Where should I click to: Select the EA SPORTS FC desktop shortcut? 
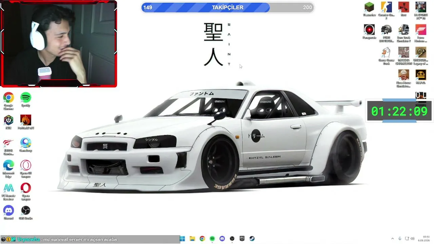(x=420, y=11)
